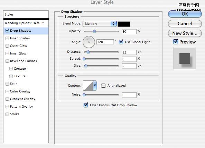Click the Spread value field
This screenshot has height=148, width=205.
pos(129,59)
